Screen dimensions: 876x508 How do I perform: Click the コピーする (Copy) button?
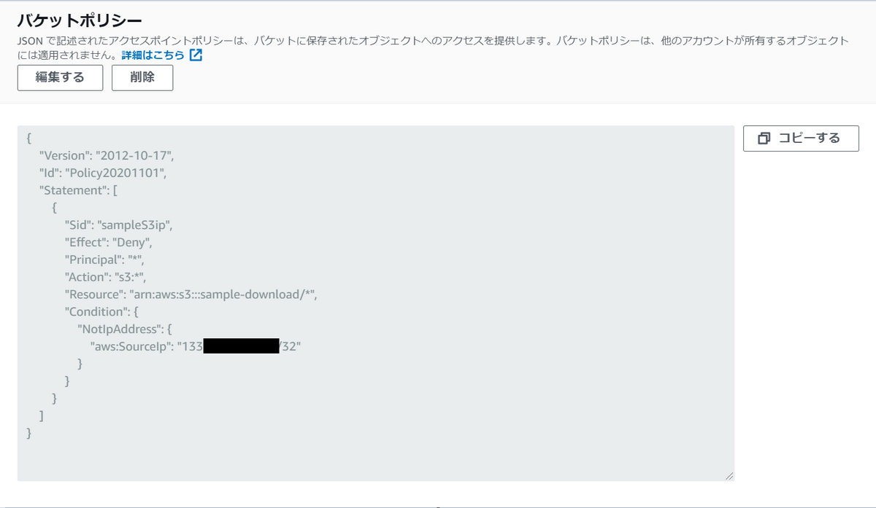pos(801,138)
